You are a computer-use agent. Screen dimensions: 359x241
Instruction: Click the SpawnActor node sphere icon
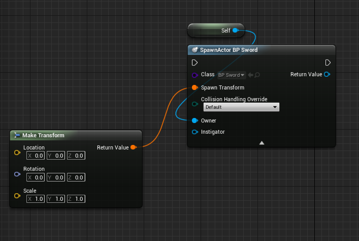(x=195, y=50)
